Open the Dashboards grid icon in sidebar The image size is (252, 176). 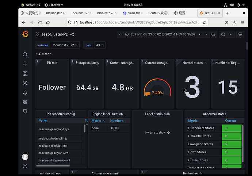tap(25, 74)
